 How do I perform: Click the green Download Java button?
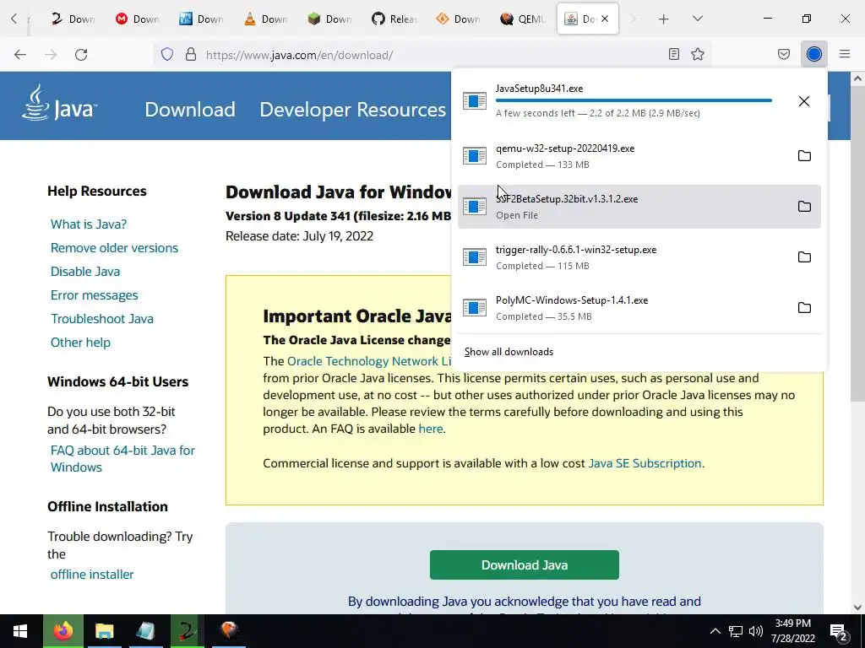pyautogui.click(x=524, y=564)
